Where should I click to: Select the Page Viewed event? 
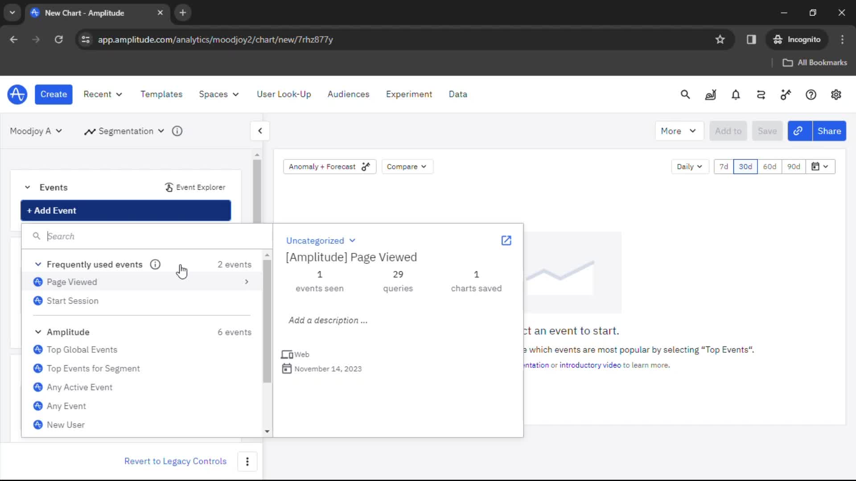pyautogui.click(x=142, y=282)
